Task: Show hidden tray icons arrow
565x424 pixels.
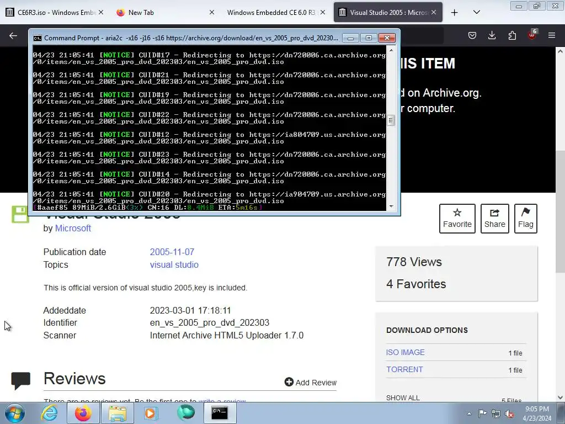Action: pyautogui.click(x=469, y=414)
